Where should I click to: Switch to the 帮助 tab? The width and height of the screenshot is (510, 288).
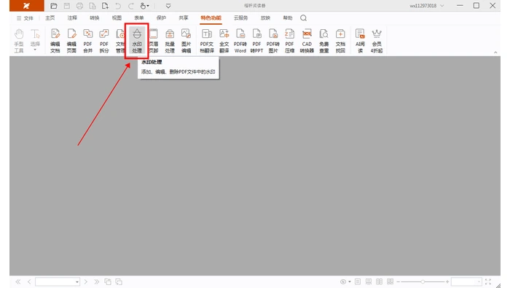(288, 18)
